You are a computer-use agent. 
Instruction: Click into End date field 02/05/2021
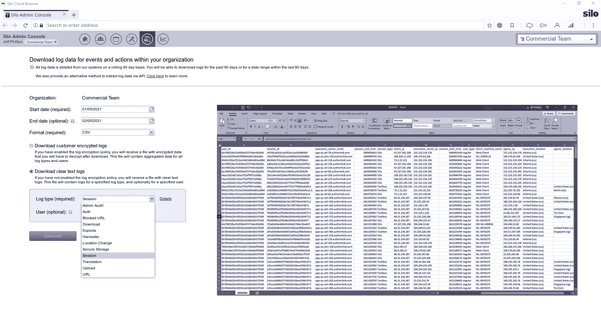[x=115, y=121]
